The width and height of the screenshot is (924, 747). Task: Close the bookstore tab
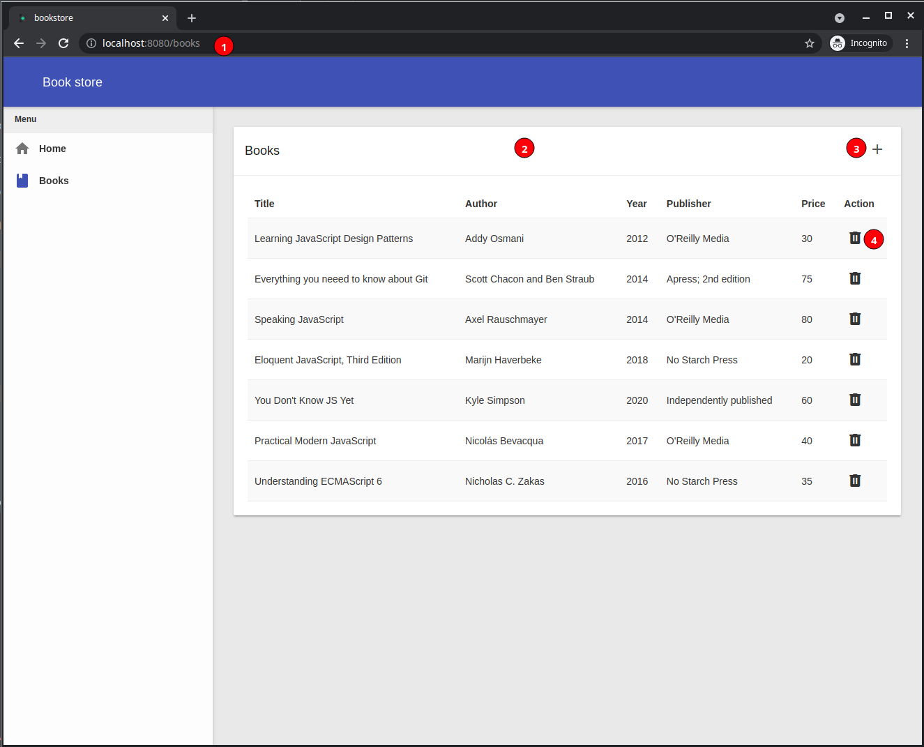(x=165, y=18)
